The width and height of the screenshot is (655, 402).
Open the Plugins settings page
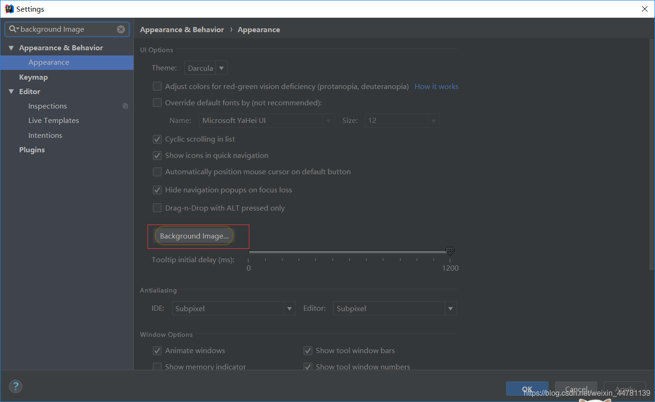point(32,150)
